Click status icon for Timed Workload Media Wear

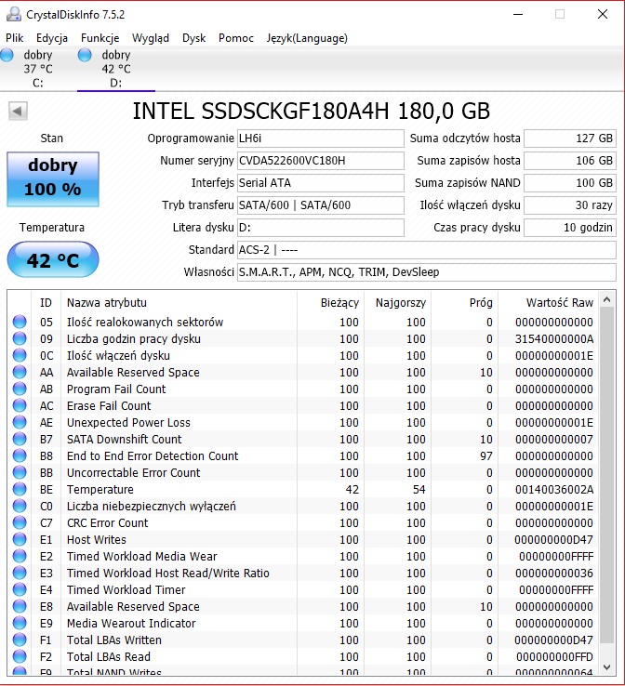pos(20,556)
